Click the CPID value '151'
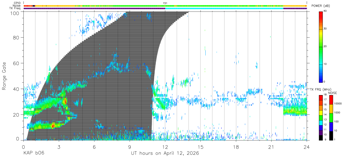The height and width of the screenshot is (159, 345). tap(165, 3)
